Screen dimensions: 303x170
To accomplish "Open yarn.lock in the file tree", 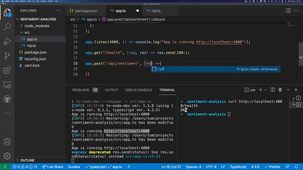I will 40,66.
